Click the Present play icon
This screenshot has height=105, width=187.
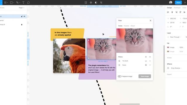pyautogui.click(x=185, y=3)
